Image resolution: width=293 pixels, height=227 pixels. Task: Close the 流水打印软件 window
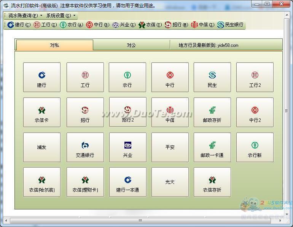coord(281,4)
